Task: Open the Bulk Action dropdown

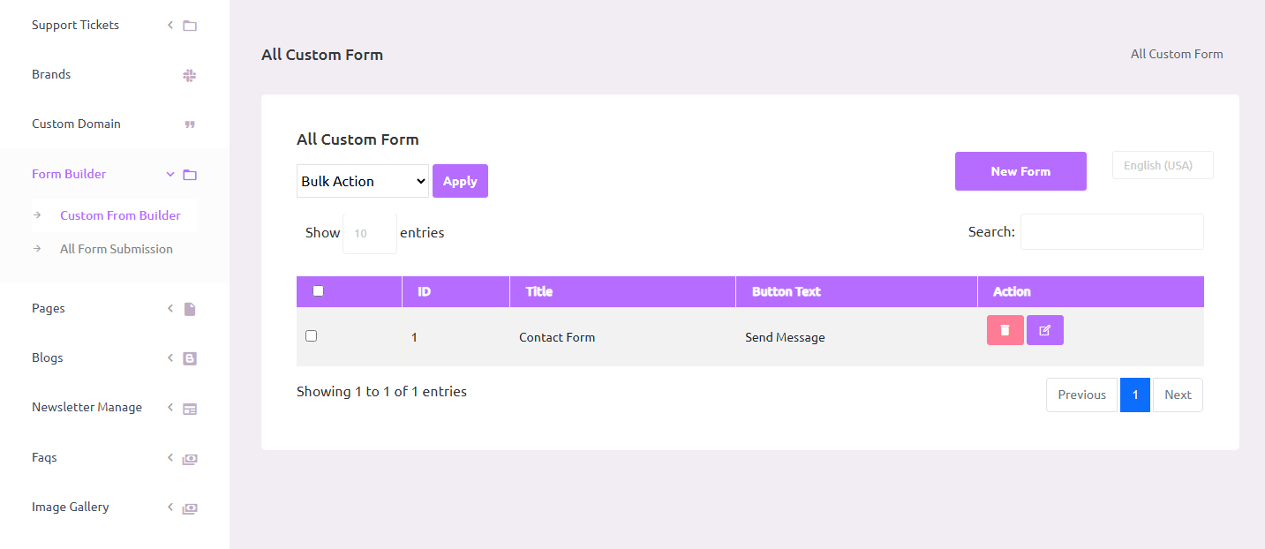Action: (362, 181)
